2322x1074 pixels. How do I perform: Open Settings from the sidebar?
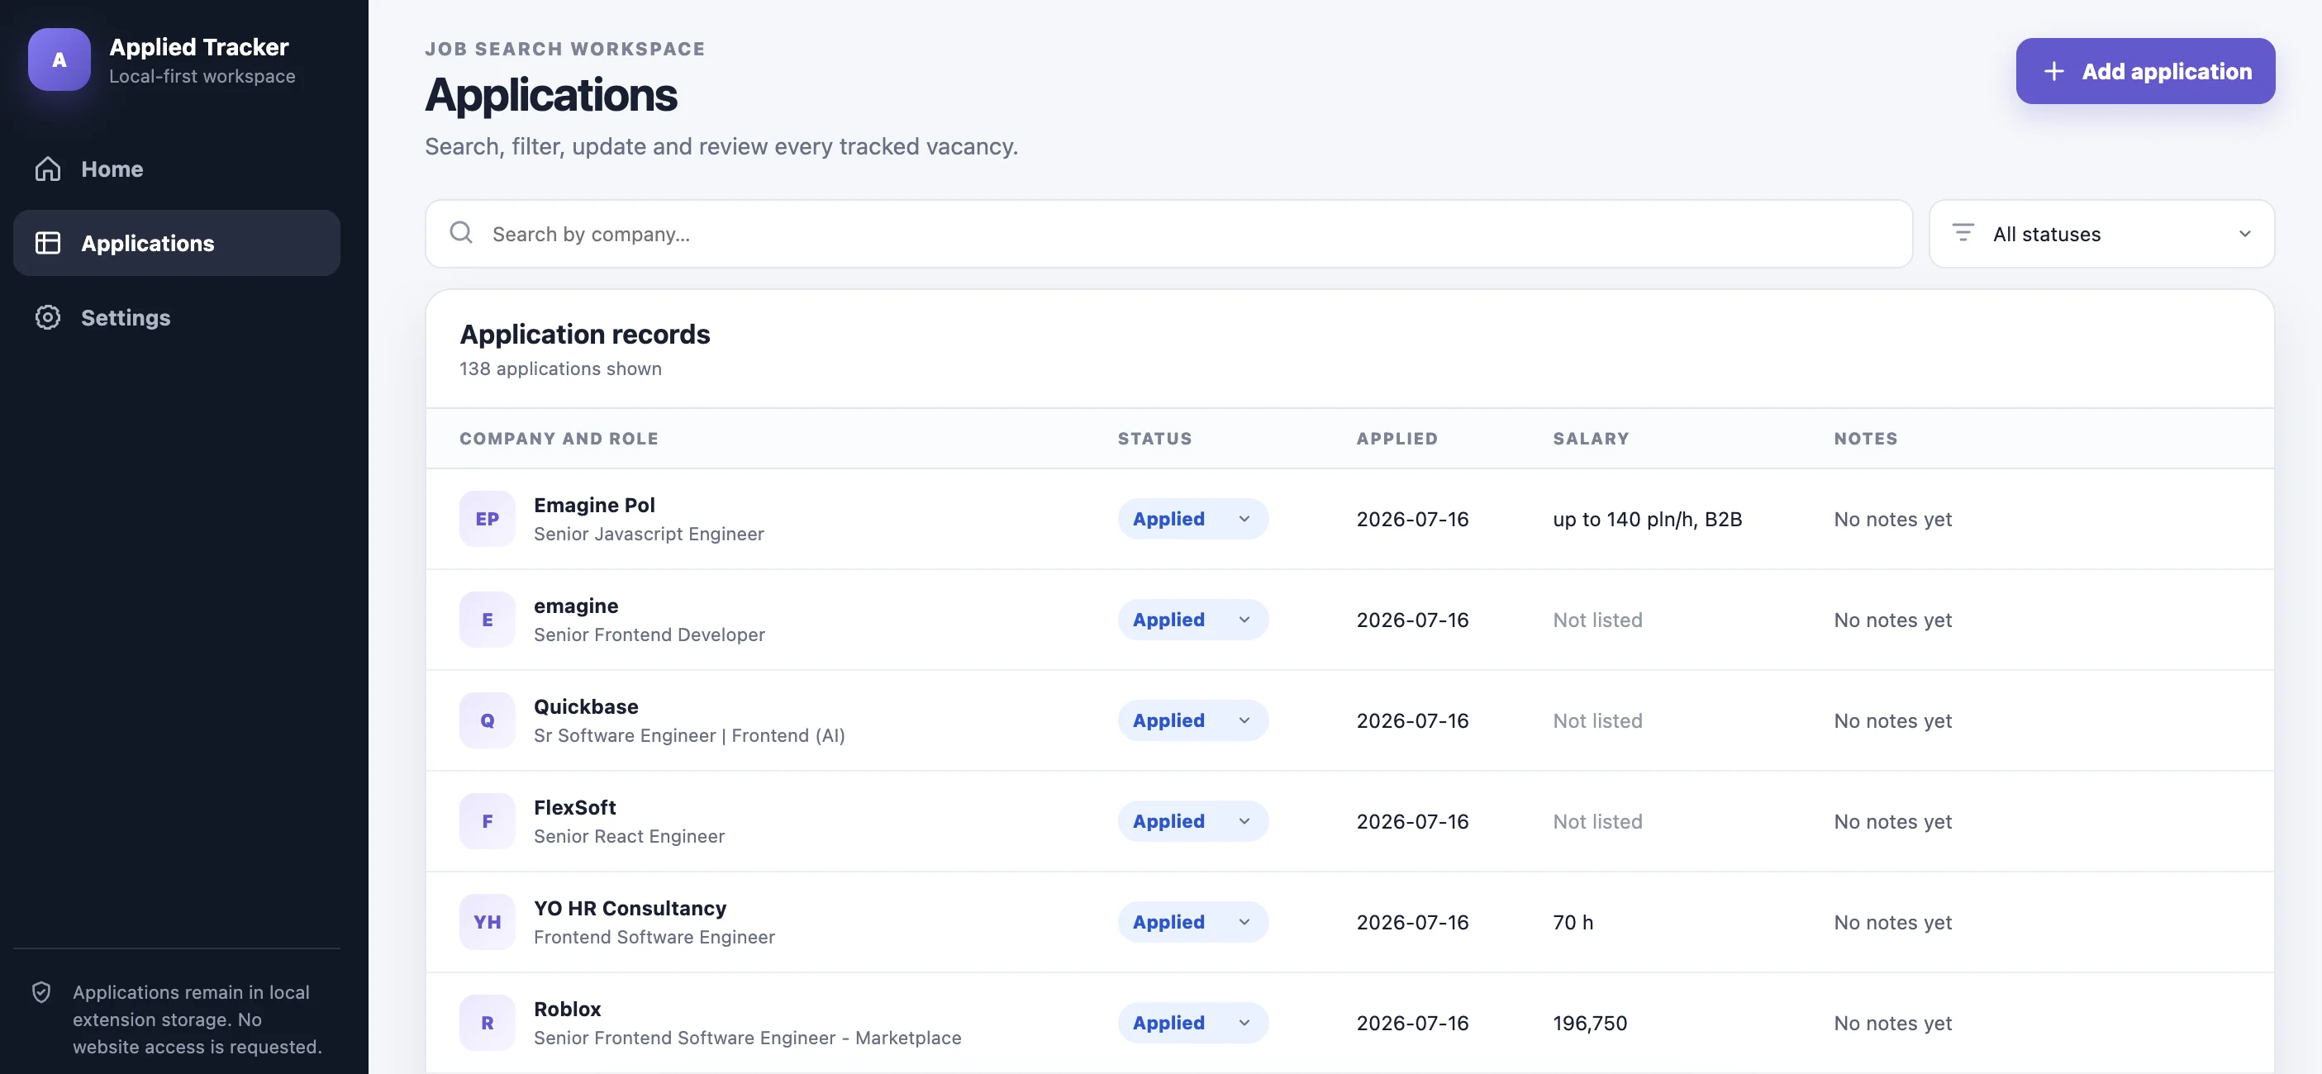pos(177,317)
